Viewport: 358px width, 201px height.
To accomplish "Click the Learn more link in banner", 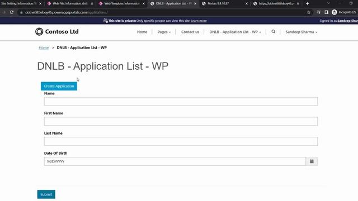I will 199,21.
